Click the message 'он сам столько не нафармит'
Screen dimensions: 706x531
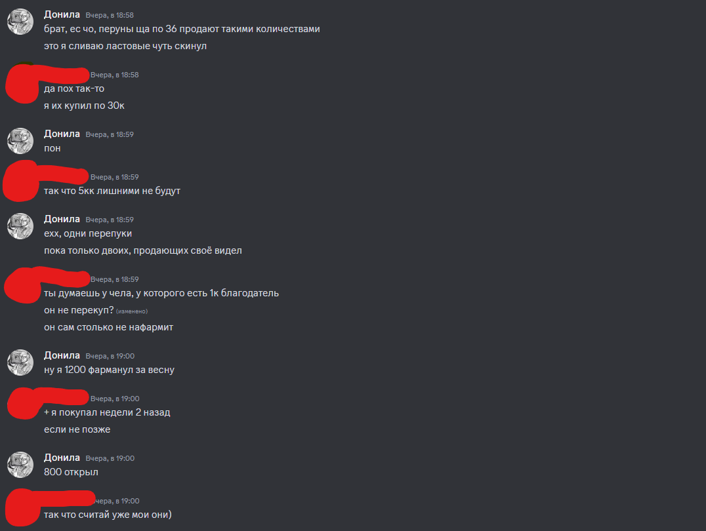click(108, 327)
